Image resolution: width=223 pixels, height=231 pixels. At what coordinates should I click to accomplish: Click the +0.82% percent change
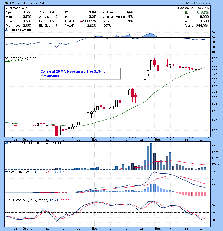coord(202,12)
